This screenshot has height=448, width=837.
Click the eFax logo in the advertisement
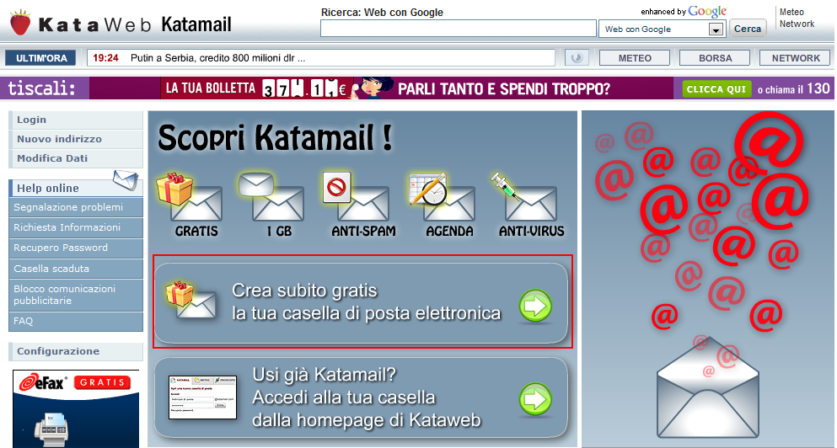click(x=43, y=381)
